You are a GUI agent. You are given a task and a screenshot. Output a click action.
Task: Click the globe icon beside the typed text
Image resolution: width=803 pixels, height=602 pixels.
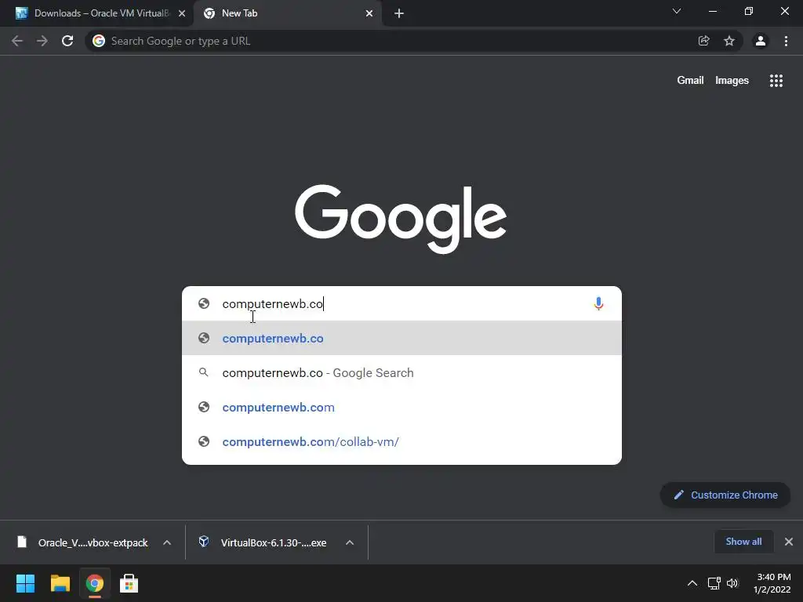tap(204, 303)
